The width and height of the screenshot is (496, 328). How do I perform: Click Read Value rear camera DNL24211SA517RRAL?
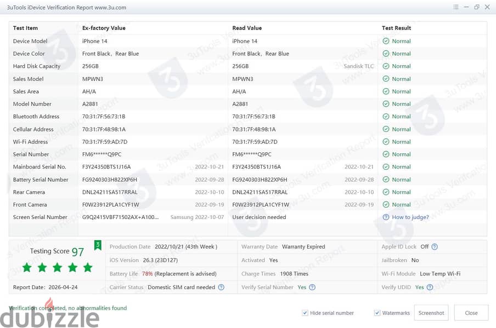[260, 192]
